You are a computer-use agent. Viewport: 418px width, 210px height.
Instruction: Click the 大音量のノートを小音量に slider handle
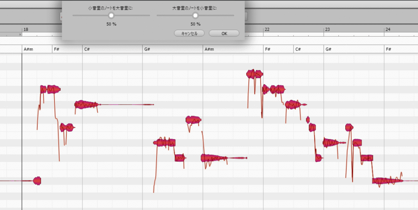[x=196, y=16]
